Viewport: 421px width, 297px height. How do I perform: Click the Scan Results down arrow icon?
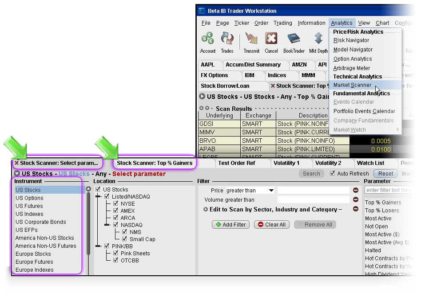pyautogui.click(x=207, y=108)
